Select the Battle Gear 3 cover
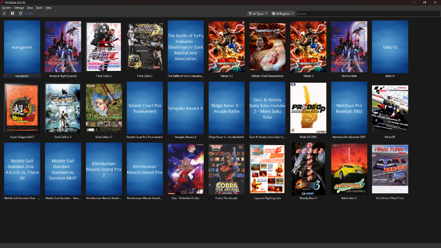 [x=349, y=169]
